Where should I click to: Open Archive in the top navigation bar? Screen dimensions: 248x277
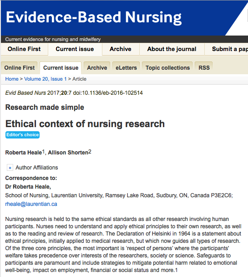coord(121,49)
